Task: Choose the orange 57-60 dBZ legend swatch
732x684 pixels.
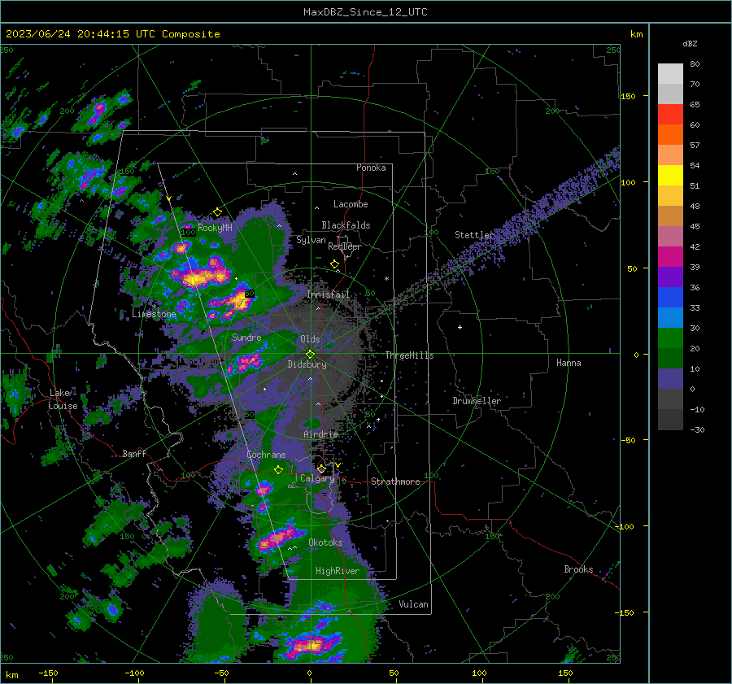Action: (x=670, y=135)
